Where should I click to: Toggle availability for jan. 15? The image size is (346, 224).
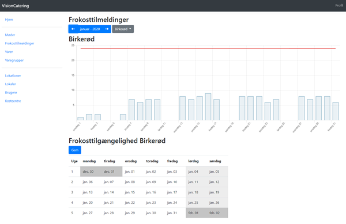pyautogui.click(x=133, y=192)
